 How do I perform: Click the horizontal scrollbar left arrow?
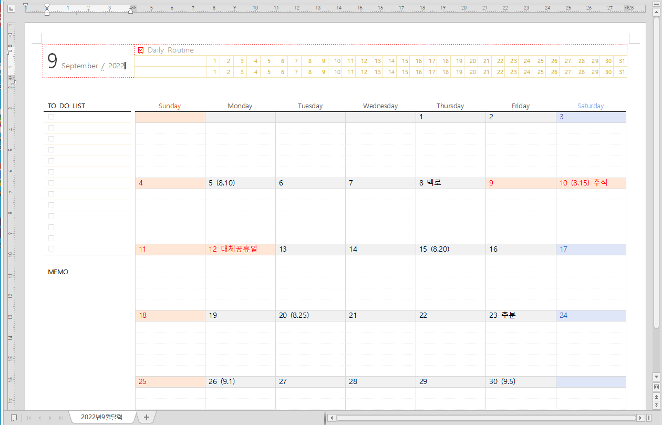332,418
